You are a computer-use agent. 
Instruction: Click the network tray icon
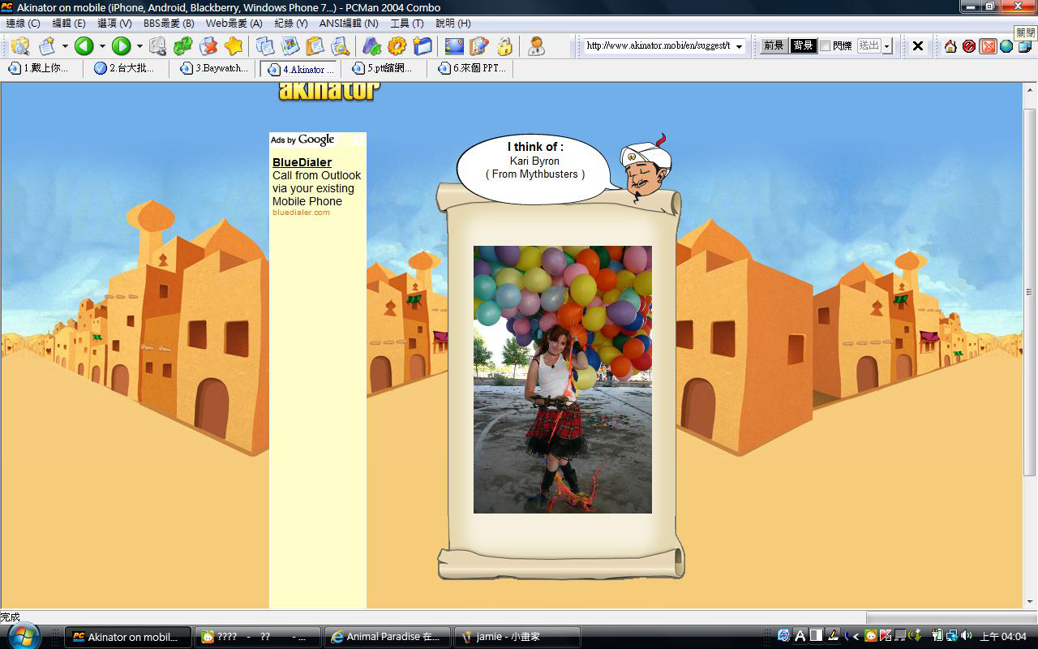point(952,636)
